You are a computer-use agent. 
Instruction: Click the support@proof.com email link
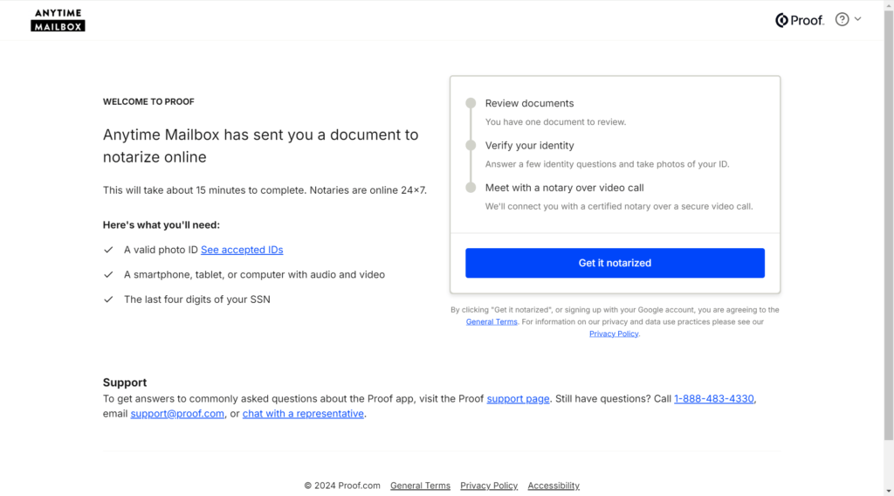(x=177, y=414)
